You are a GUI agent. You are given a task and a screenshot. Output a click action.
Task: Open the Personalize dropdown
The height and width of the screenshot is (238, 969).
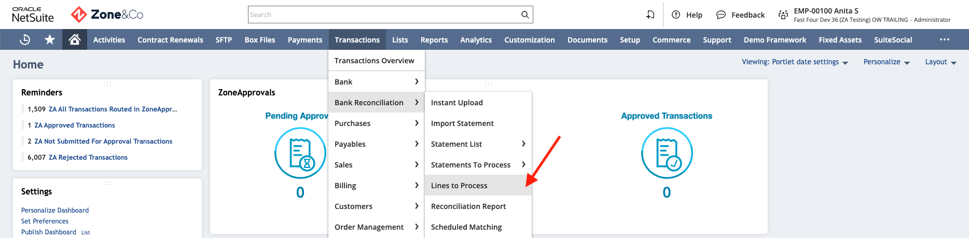(x=887, y=62)
